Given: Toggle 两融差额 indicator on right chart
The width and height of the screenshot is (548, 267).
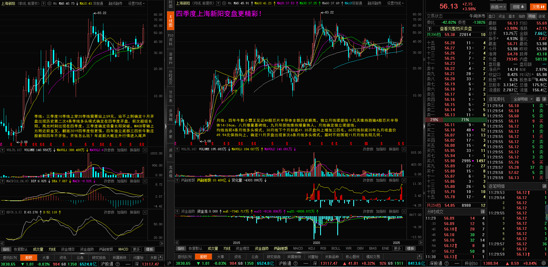Looking at the screenshot, I should click(281, 248).
